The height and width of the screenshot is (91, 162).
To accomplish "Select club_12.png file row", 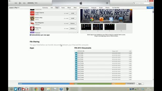I will click(x=103, y=67).
